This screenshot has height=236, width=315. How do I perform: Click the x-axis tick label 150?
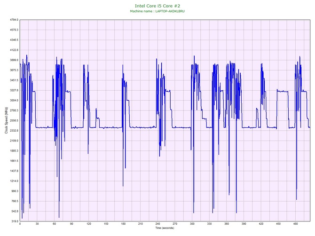[x=106, y=224]
